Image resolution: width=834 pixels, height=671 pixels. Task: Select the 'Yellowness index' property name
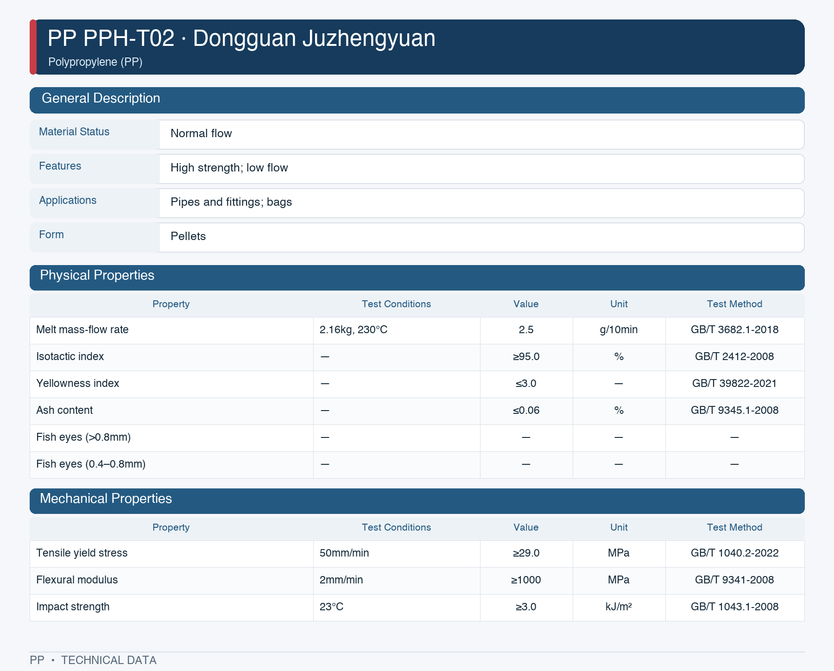(x=78, y=383)
